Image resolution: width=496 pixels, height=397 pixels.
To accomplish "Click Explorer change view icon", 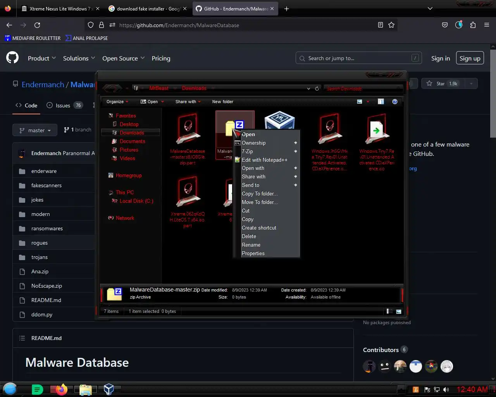I will 360,102.
